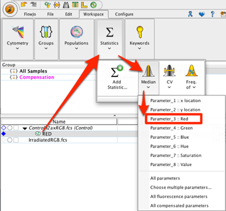
Task: Select the Compensation group
Action: point(37,77)
